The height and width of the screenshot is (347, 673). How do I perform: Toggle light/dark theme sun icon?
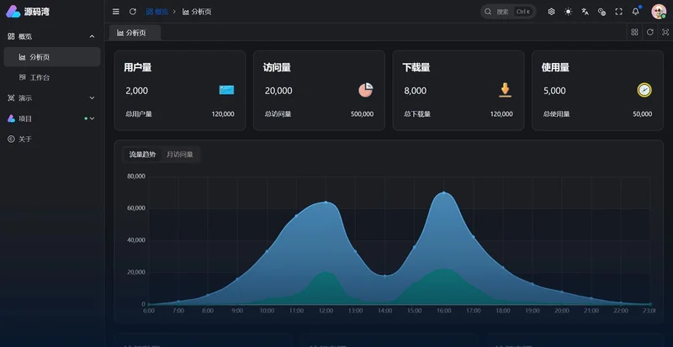point(569,12)
